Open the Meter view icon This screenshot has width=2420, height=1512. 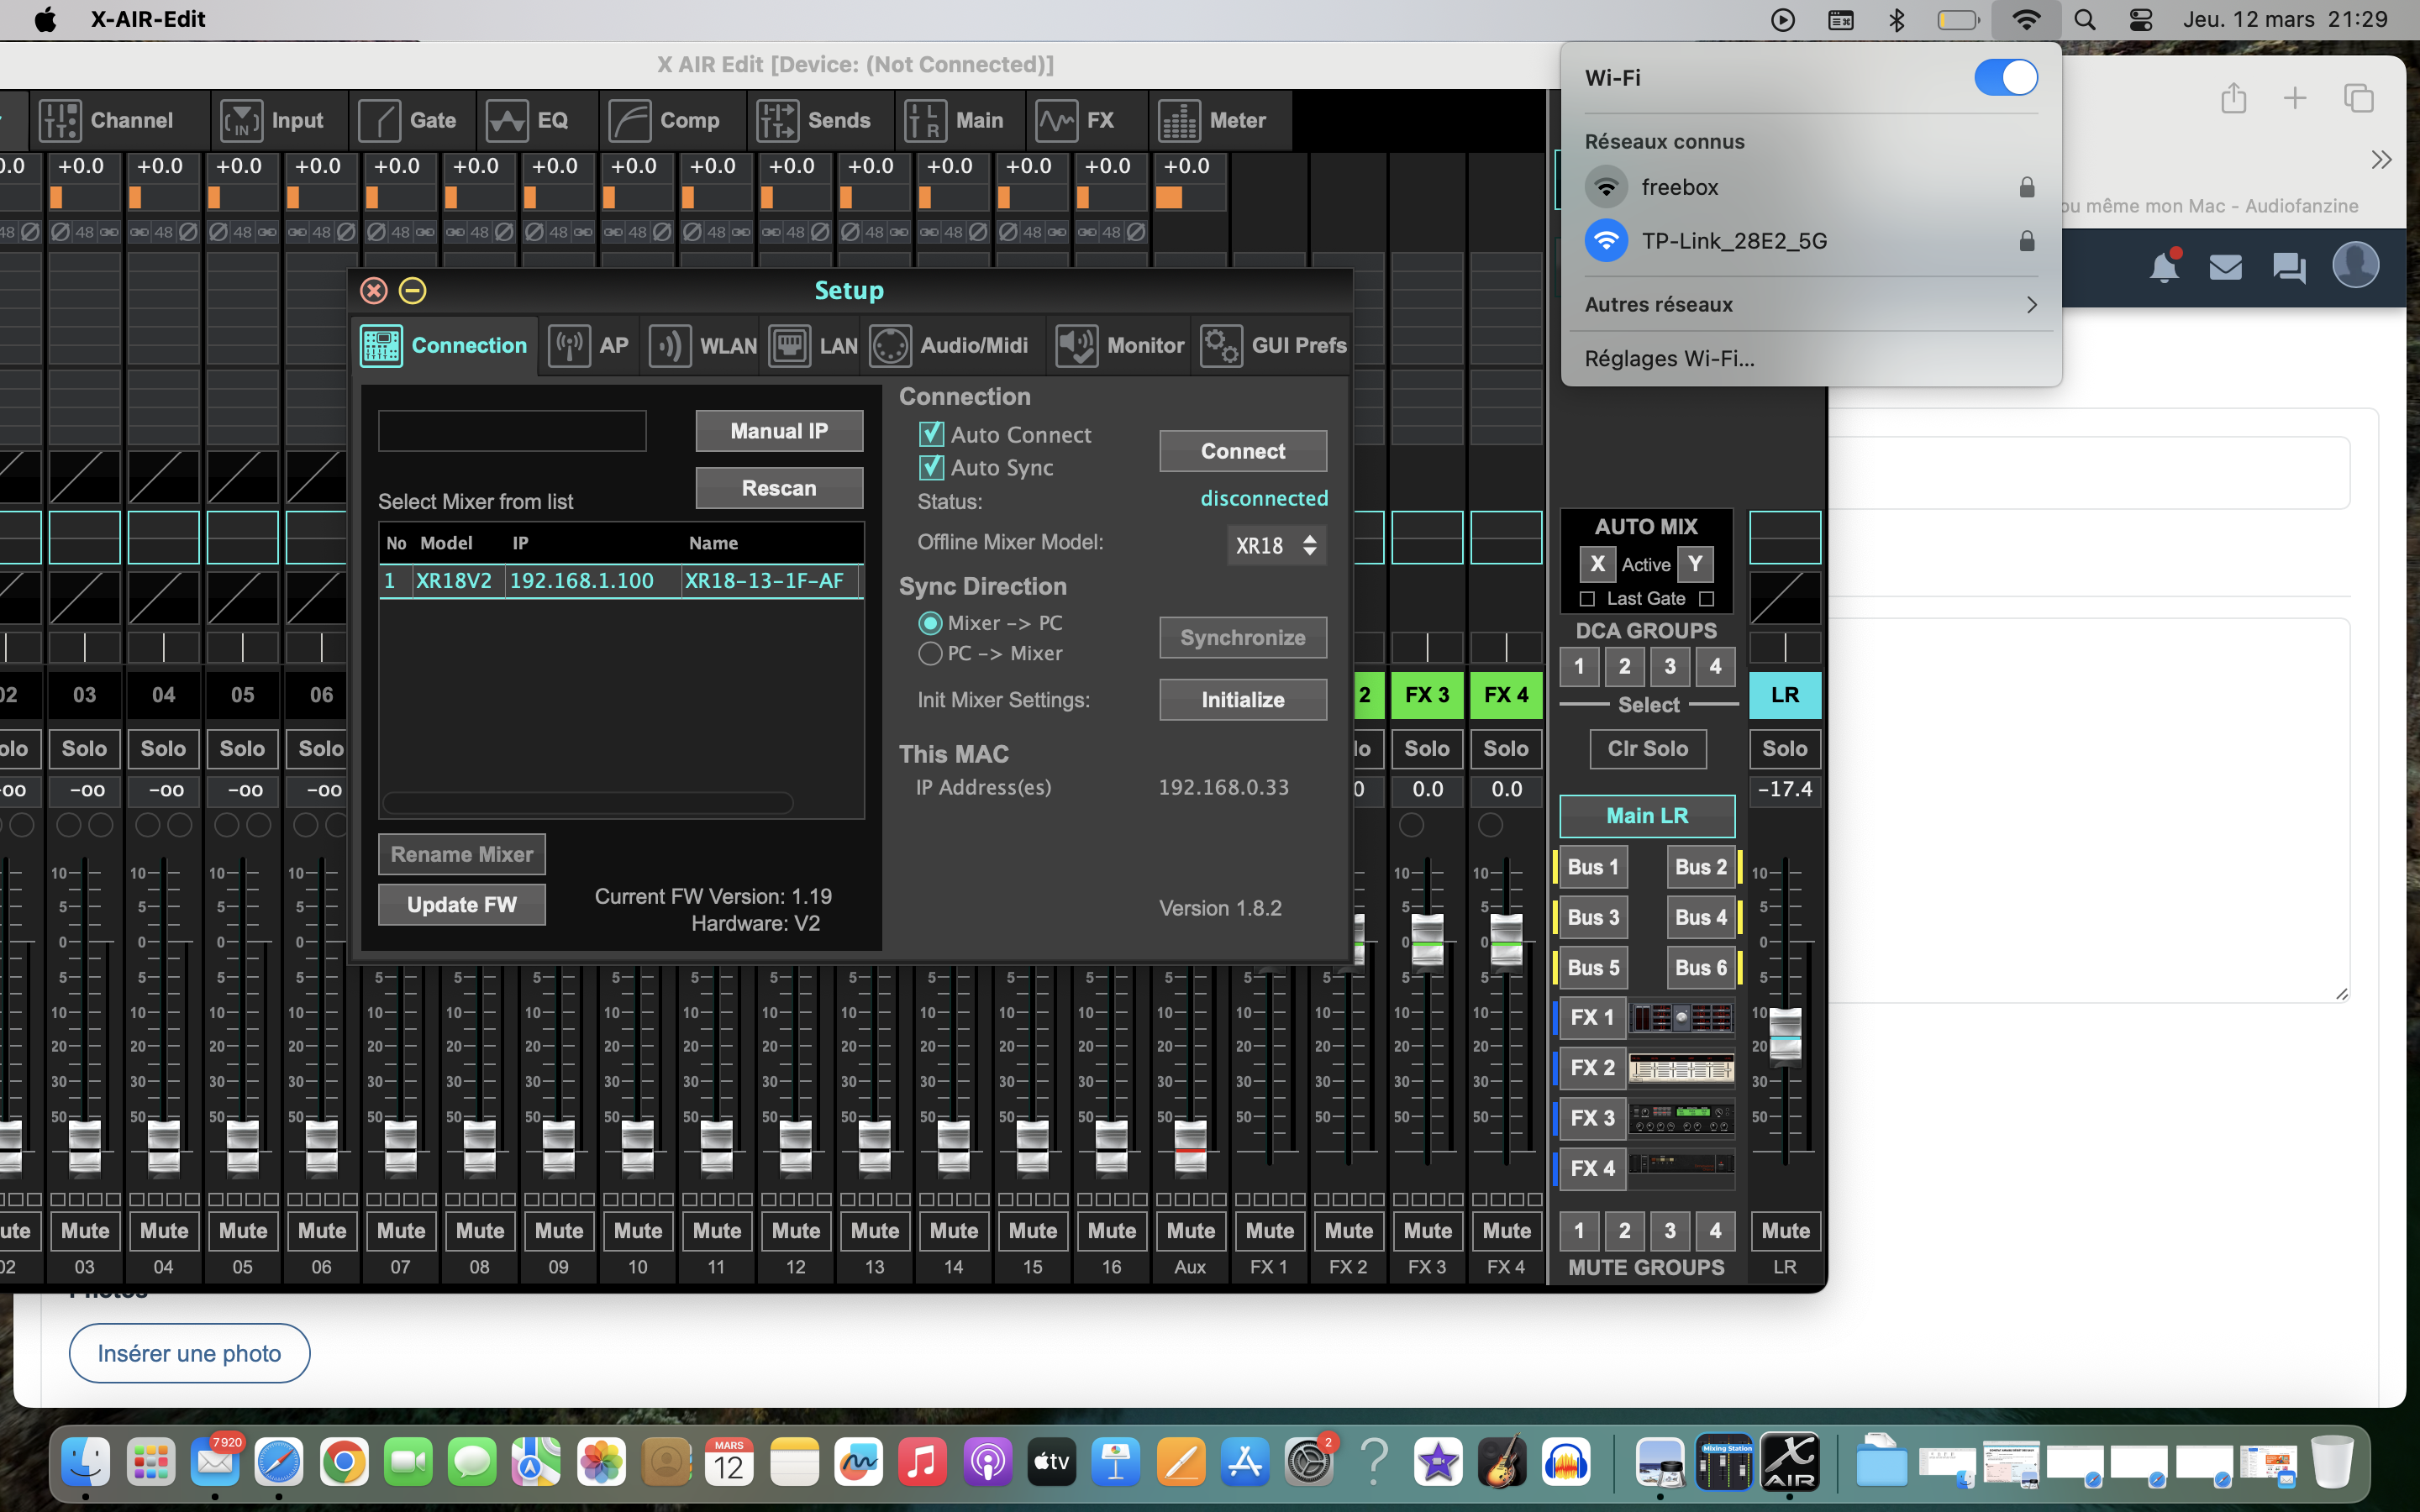[x=1179, y=120]
